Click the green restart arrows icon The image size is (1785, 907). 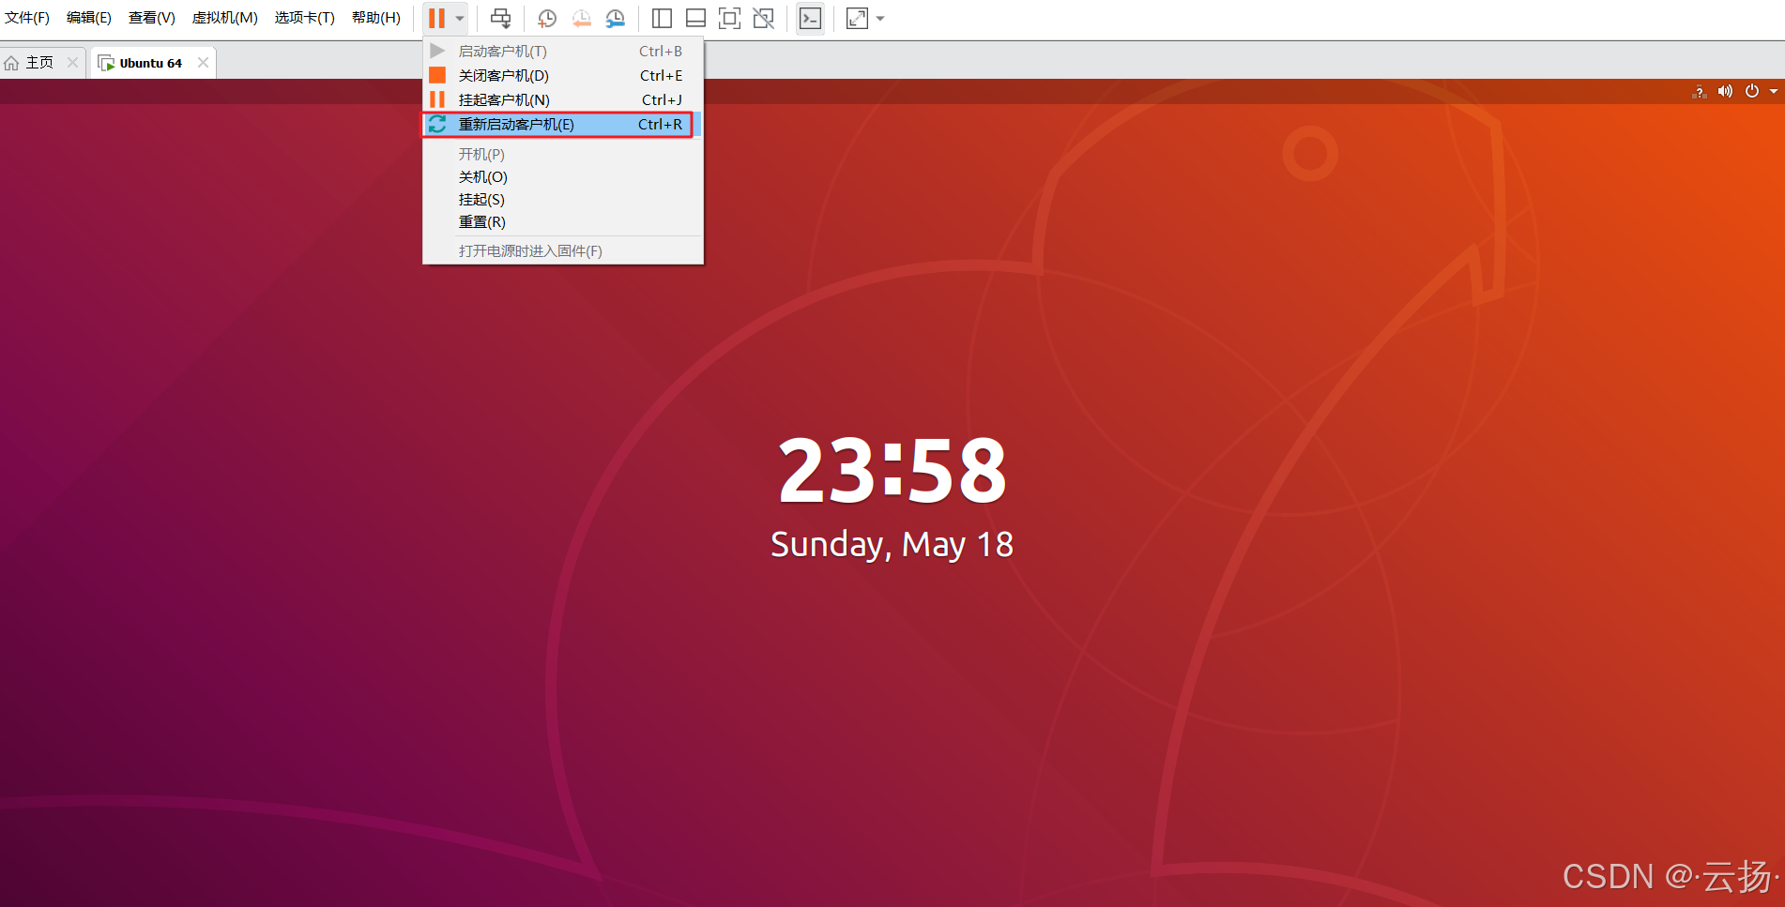[437, 124]
